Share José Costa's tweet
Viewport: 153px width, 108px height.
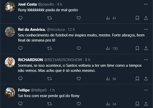coord(146,18)
